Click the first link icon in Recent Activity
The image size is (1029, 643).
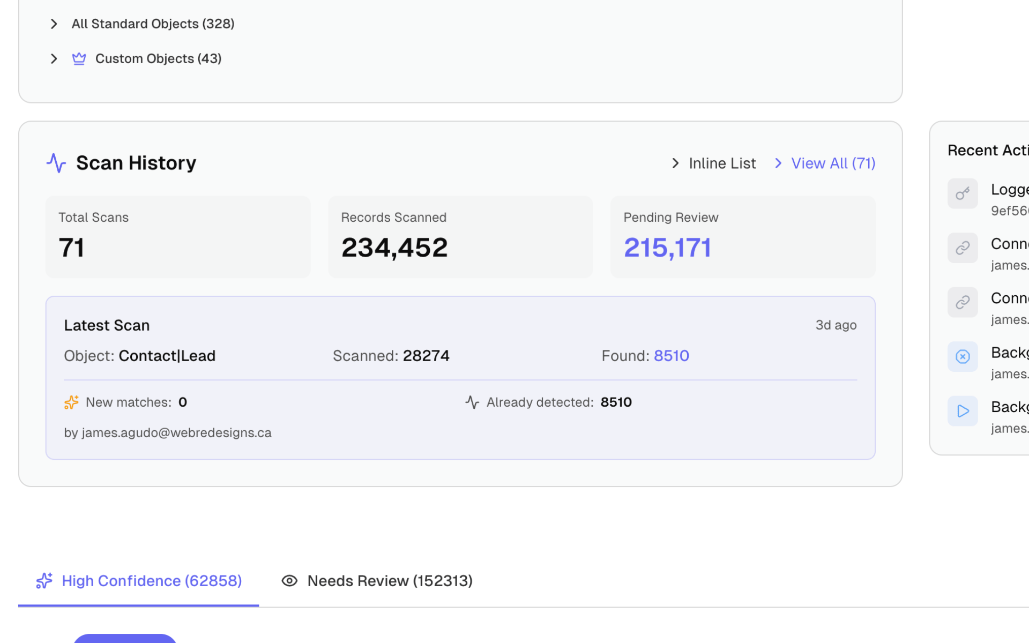(963, 248)
